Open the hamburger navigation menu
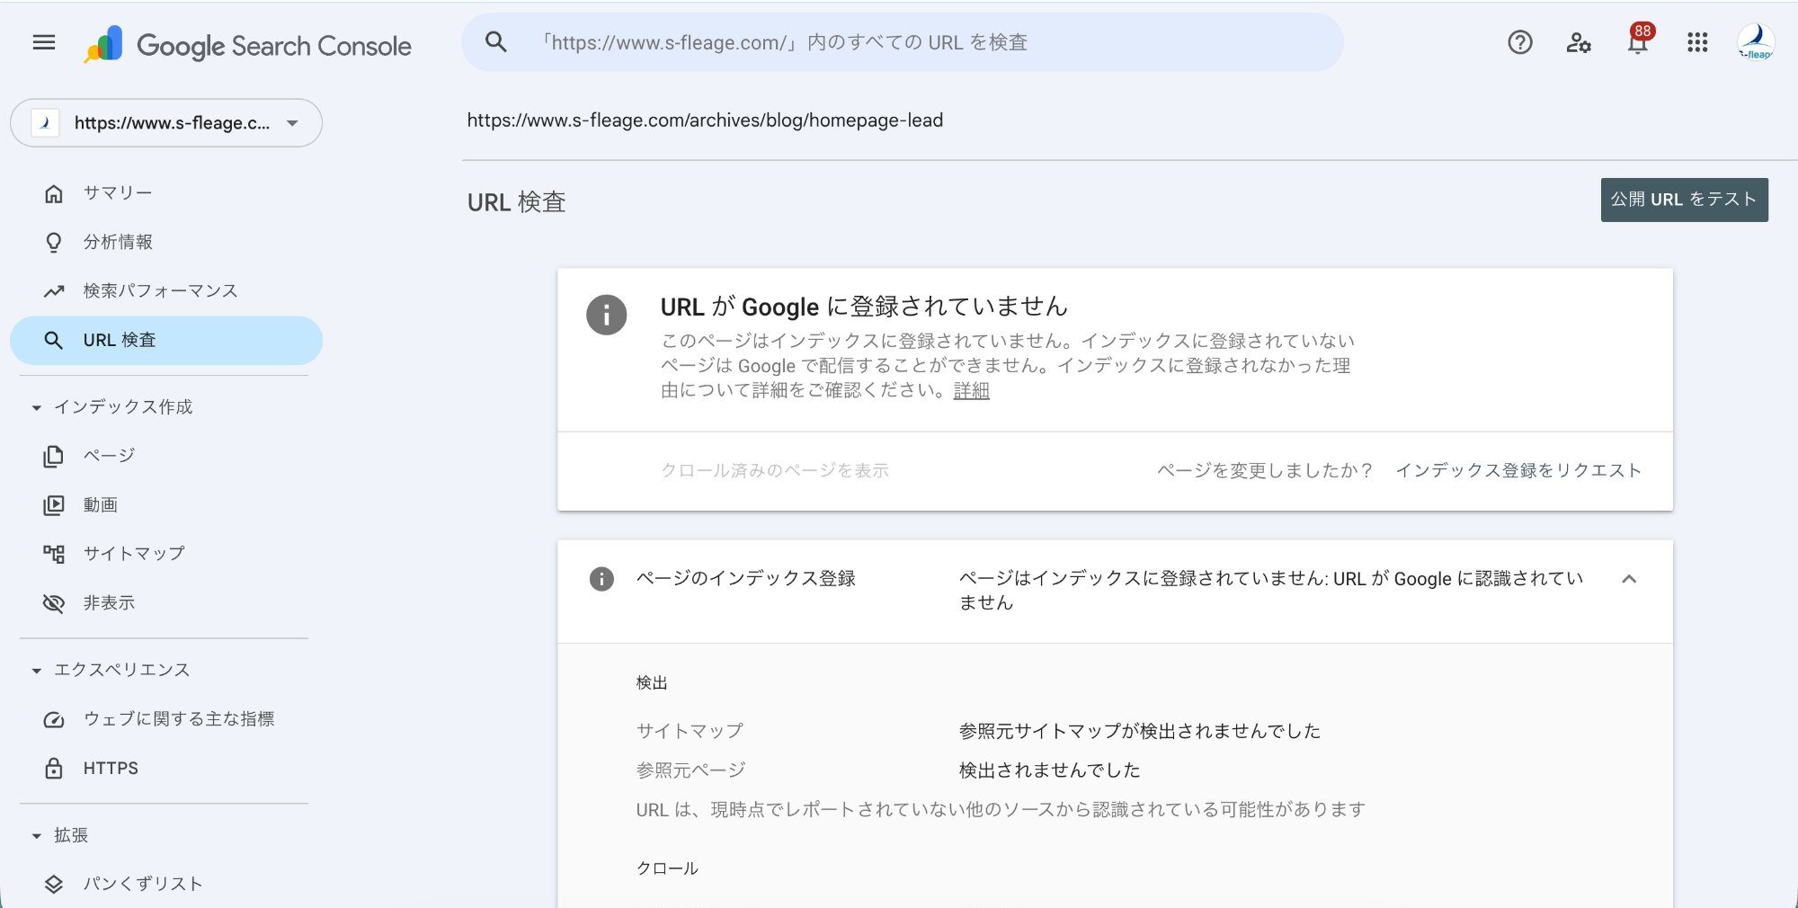1798x908 pixels. [42, 42]
